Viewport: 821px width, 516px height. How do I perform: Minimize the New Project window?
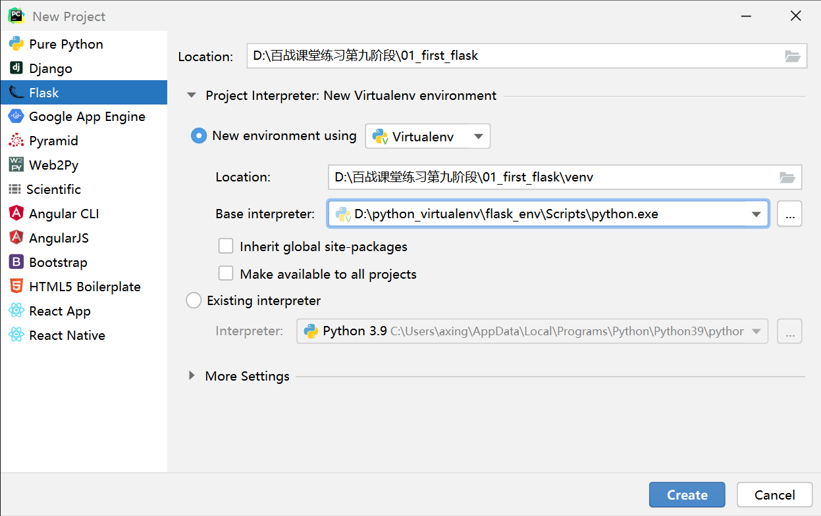coord(745,16)
